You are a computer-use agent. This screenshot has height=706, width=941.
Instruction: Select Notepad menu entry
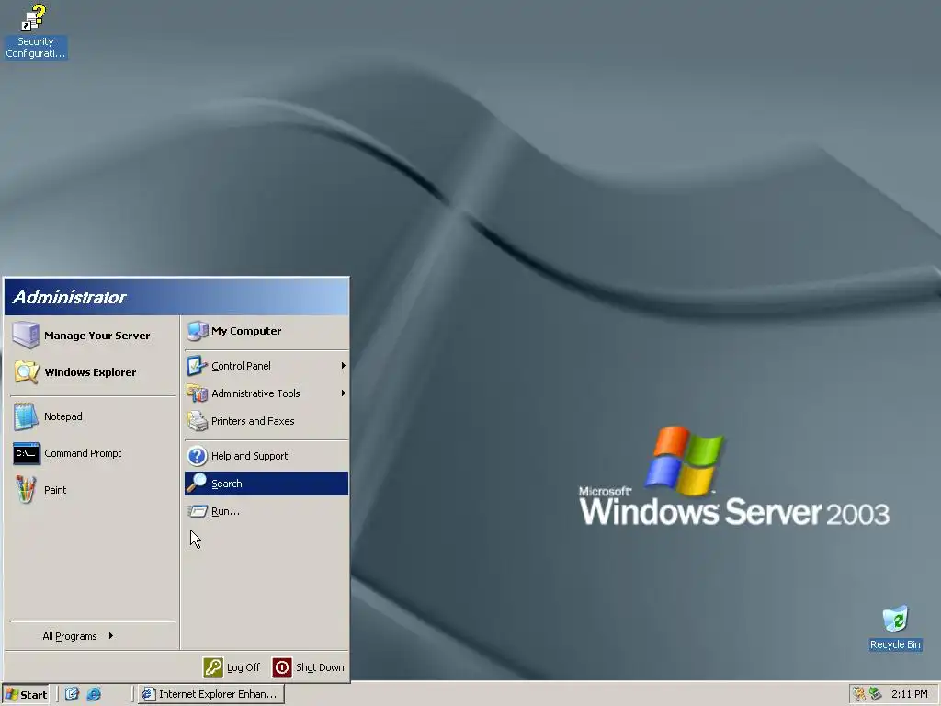pos(93,416)
